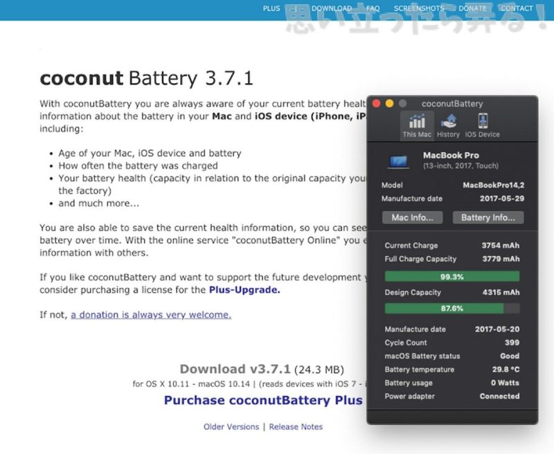554x454 pixels.
Task: Close the coconutBattery window with red button
Action: coord(376,103)
